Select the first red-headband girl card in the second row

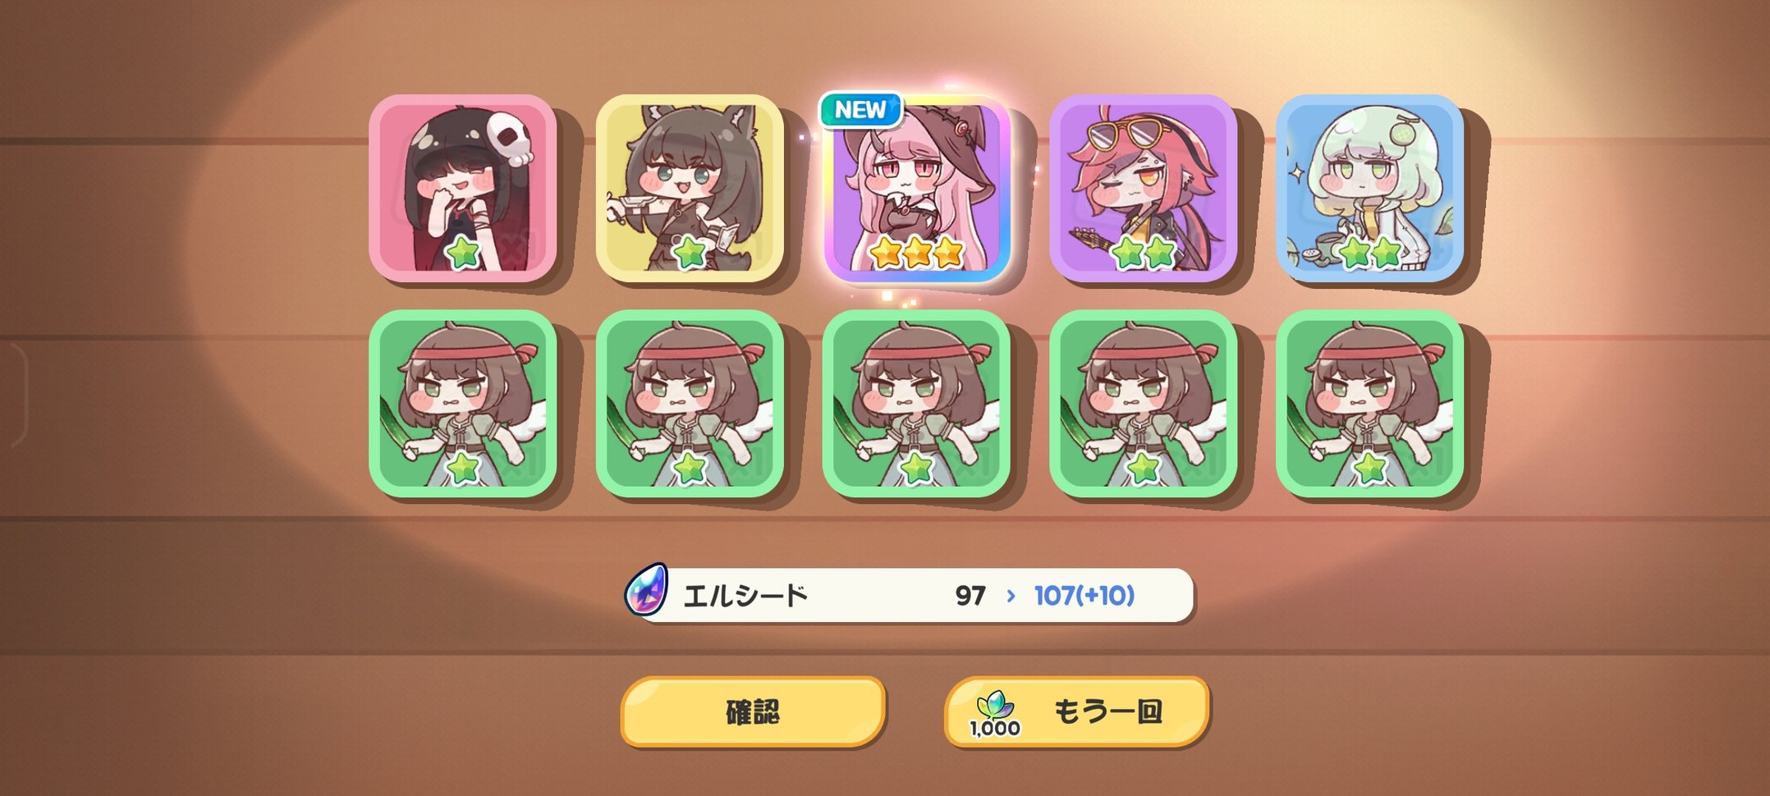pyautogui.click(x=463, y=403)
